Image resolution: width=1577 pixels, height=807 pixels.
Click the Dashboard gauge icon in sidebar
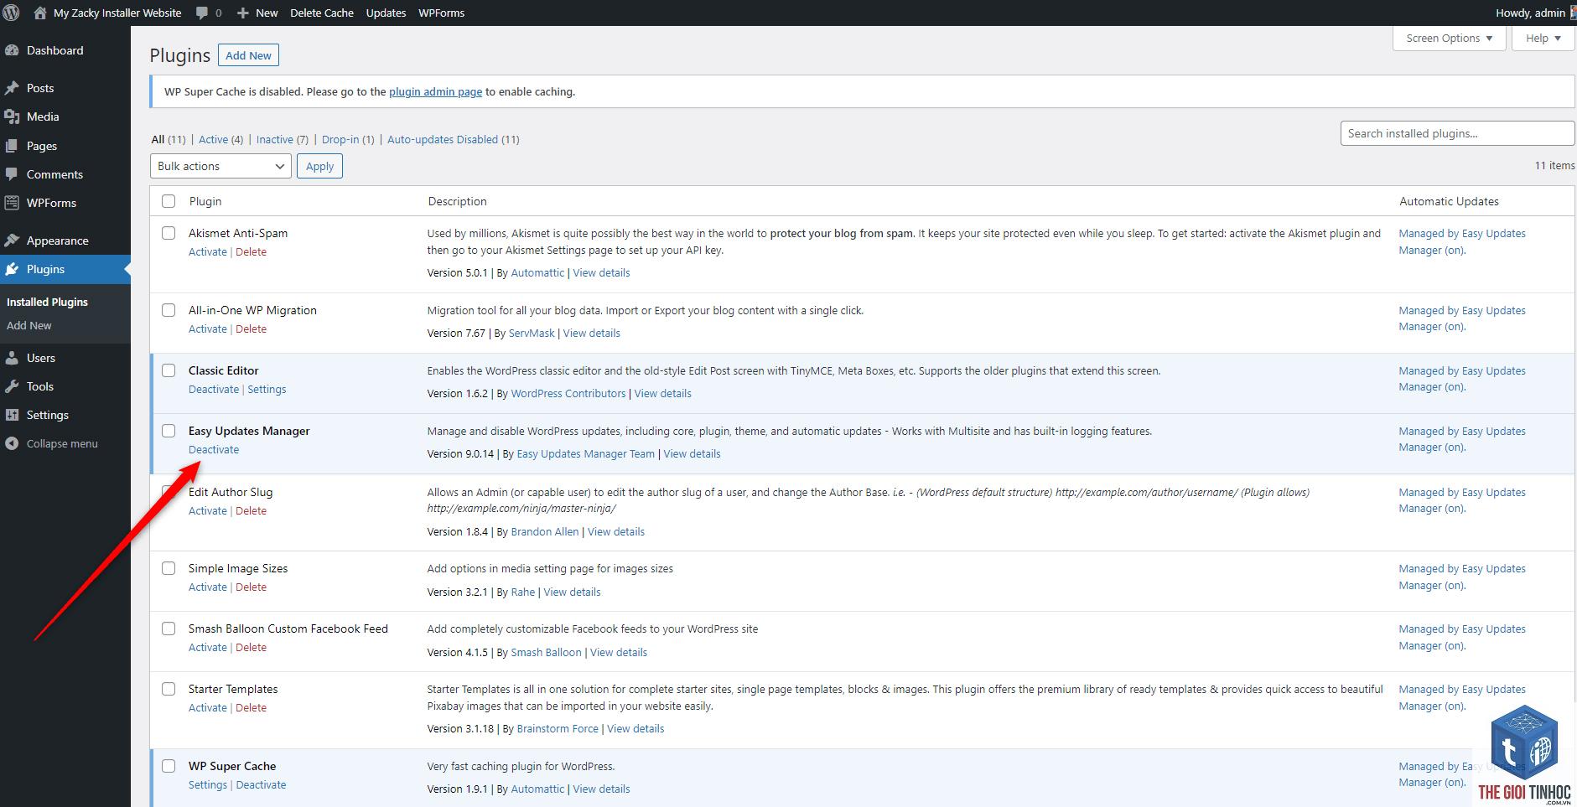pyautogui.click(x=12, y=50)
